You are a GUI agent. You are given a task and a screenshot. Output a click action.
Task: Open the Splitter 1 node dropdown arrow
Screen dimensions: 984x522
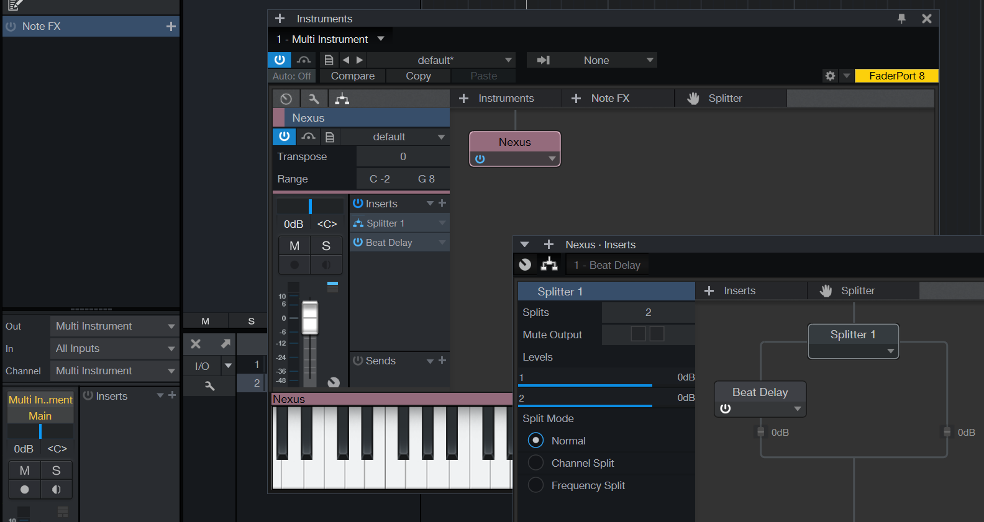(x=891, y=351)
